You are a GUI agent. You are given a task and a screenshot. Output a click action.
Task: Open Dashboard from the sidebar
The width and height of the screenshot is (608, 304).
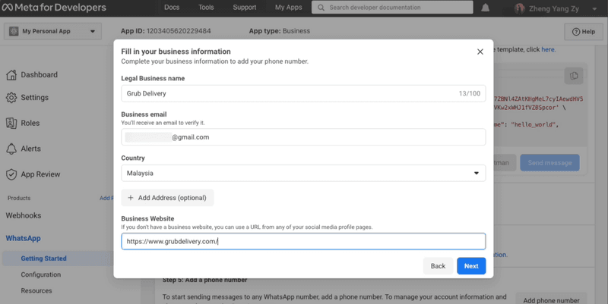pos(40,74)
